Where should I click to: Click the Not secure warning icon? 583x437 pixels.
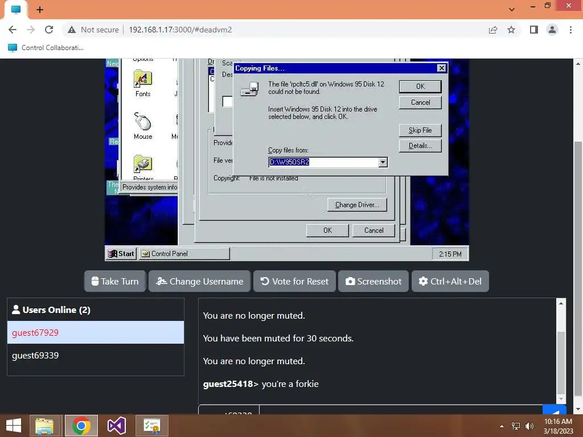[x=72, y=30]
